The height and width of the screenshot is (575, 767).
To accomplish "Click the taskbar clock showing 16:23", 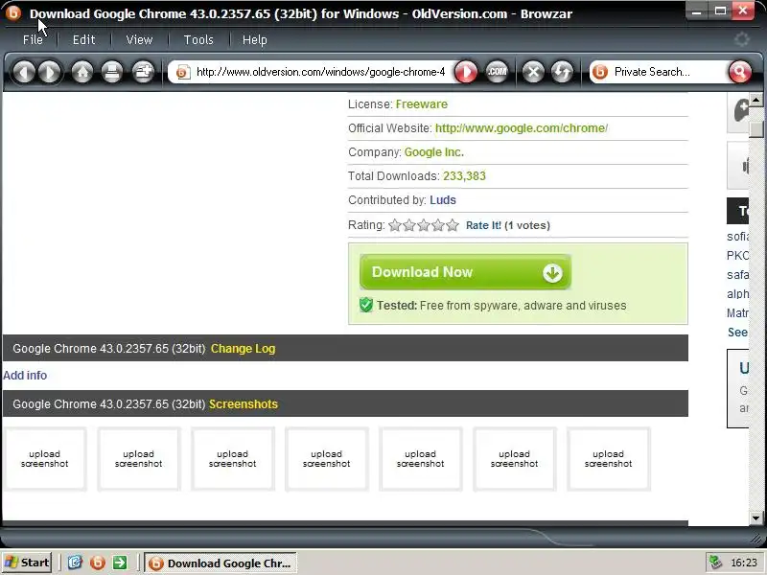I will tap(744, 563).
